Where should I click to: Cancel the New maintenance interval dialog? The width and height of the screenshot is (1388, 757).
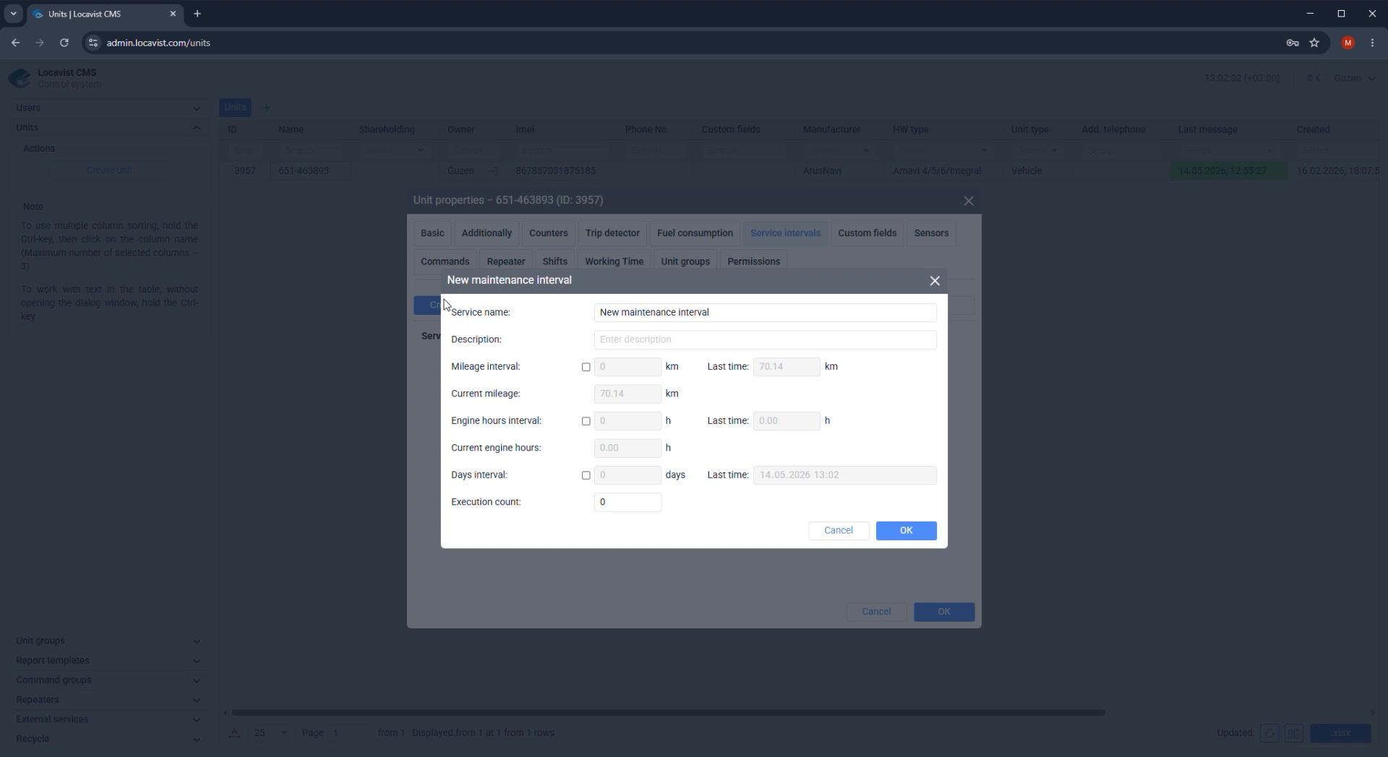[x=839, y=531]
